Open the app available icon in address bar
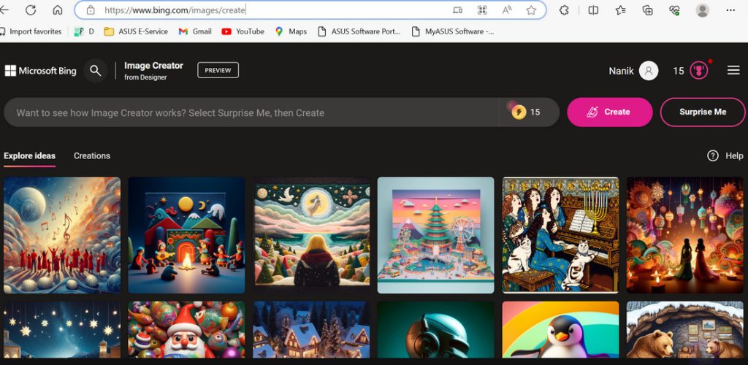The image size is (748, 365). pos(457,10)
